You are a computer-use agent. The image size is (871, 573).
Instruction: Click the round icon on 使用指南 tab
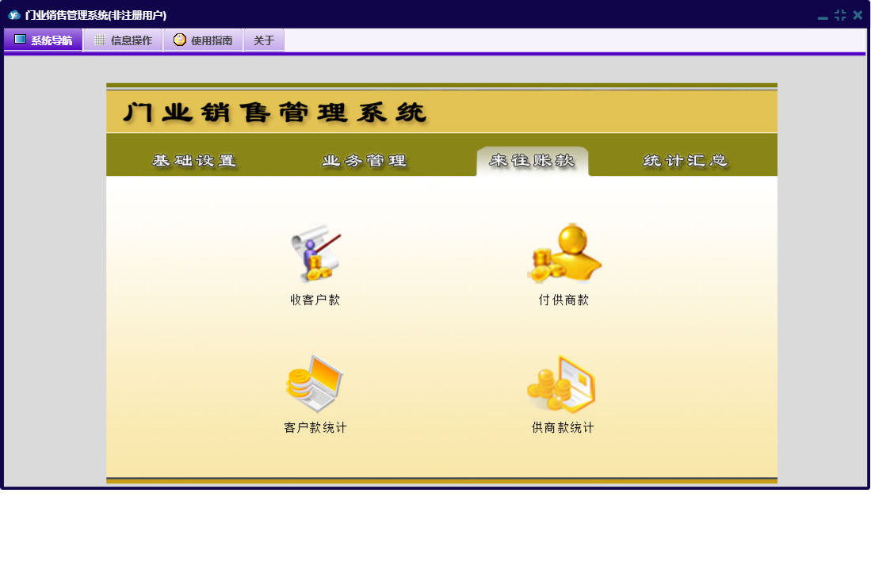pos(180,40)
